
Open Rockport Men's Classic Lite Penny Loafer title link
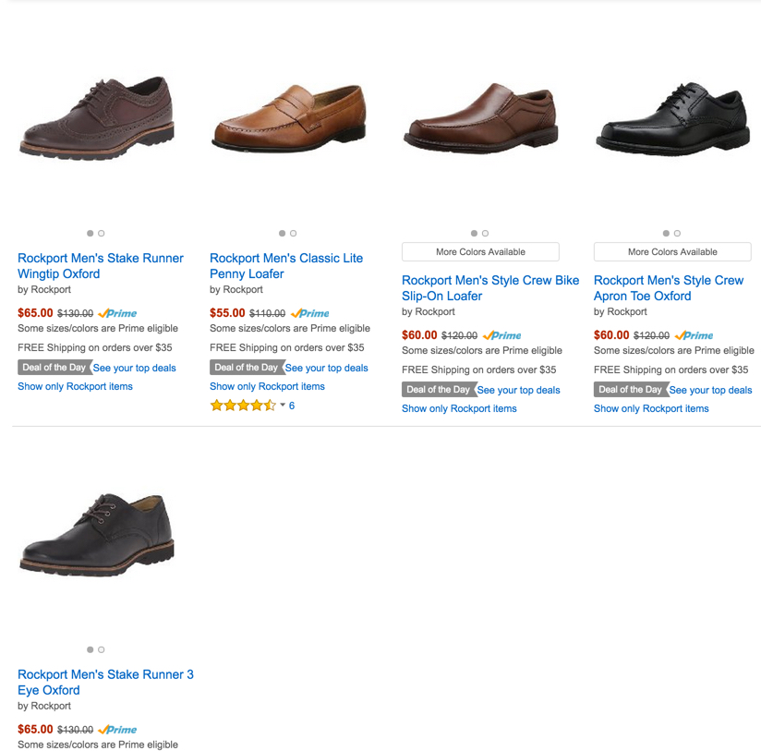tap(286, 266)
